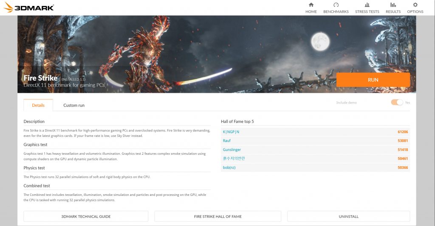Viewport: 435px width, 226px height.
Task: Toggle the Include demo switch
Action: pyautogui.click(x=397, y=102)
